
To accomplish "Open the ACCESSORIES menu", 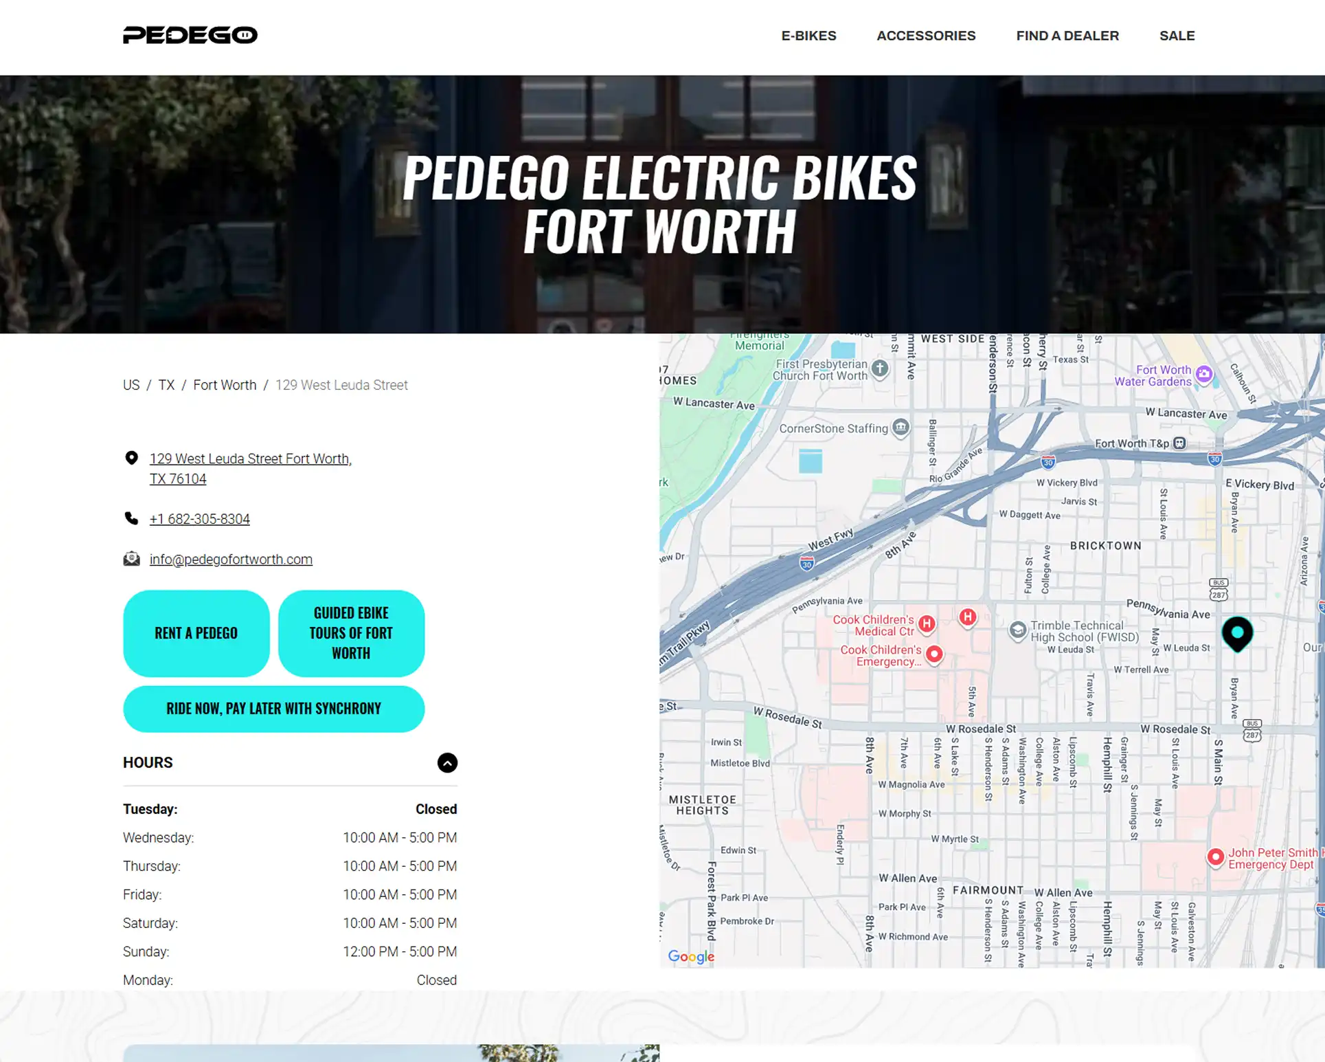I will (926, 36).
